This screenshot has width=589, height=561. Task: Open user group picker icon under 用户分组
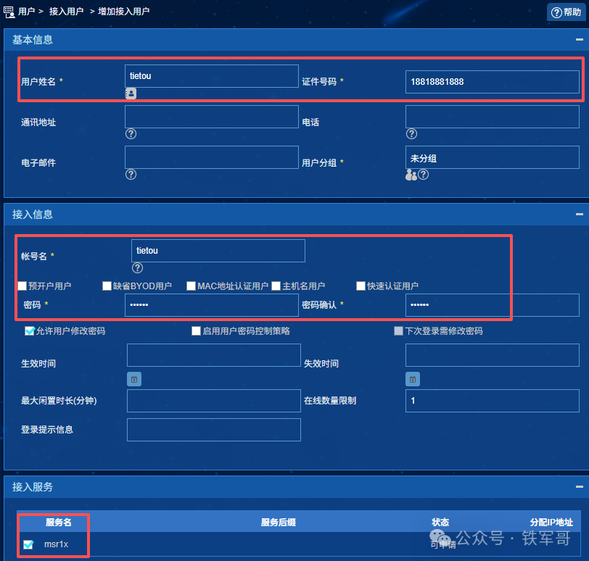pyautogui.click(x=411, y=175)
